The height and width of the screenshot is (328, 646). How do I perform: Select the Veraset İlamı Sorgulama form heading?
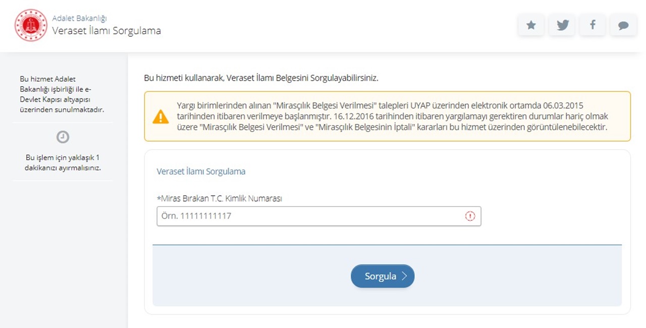coord(201,171)
